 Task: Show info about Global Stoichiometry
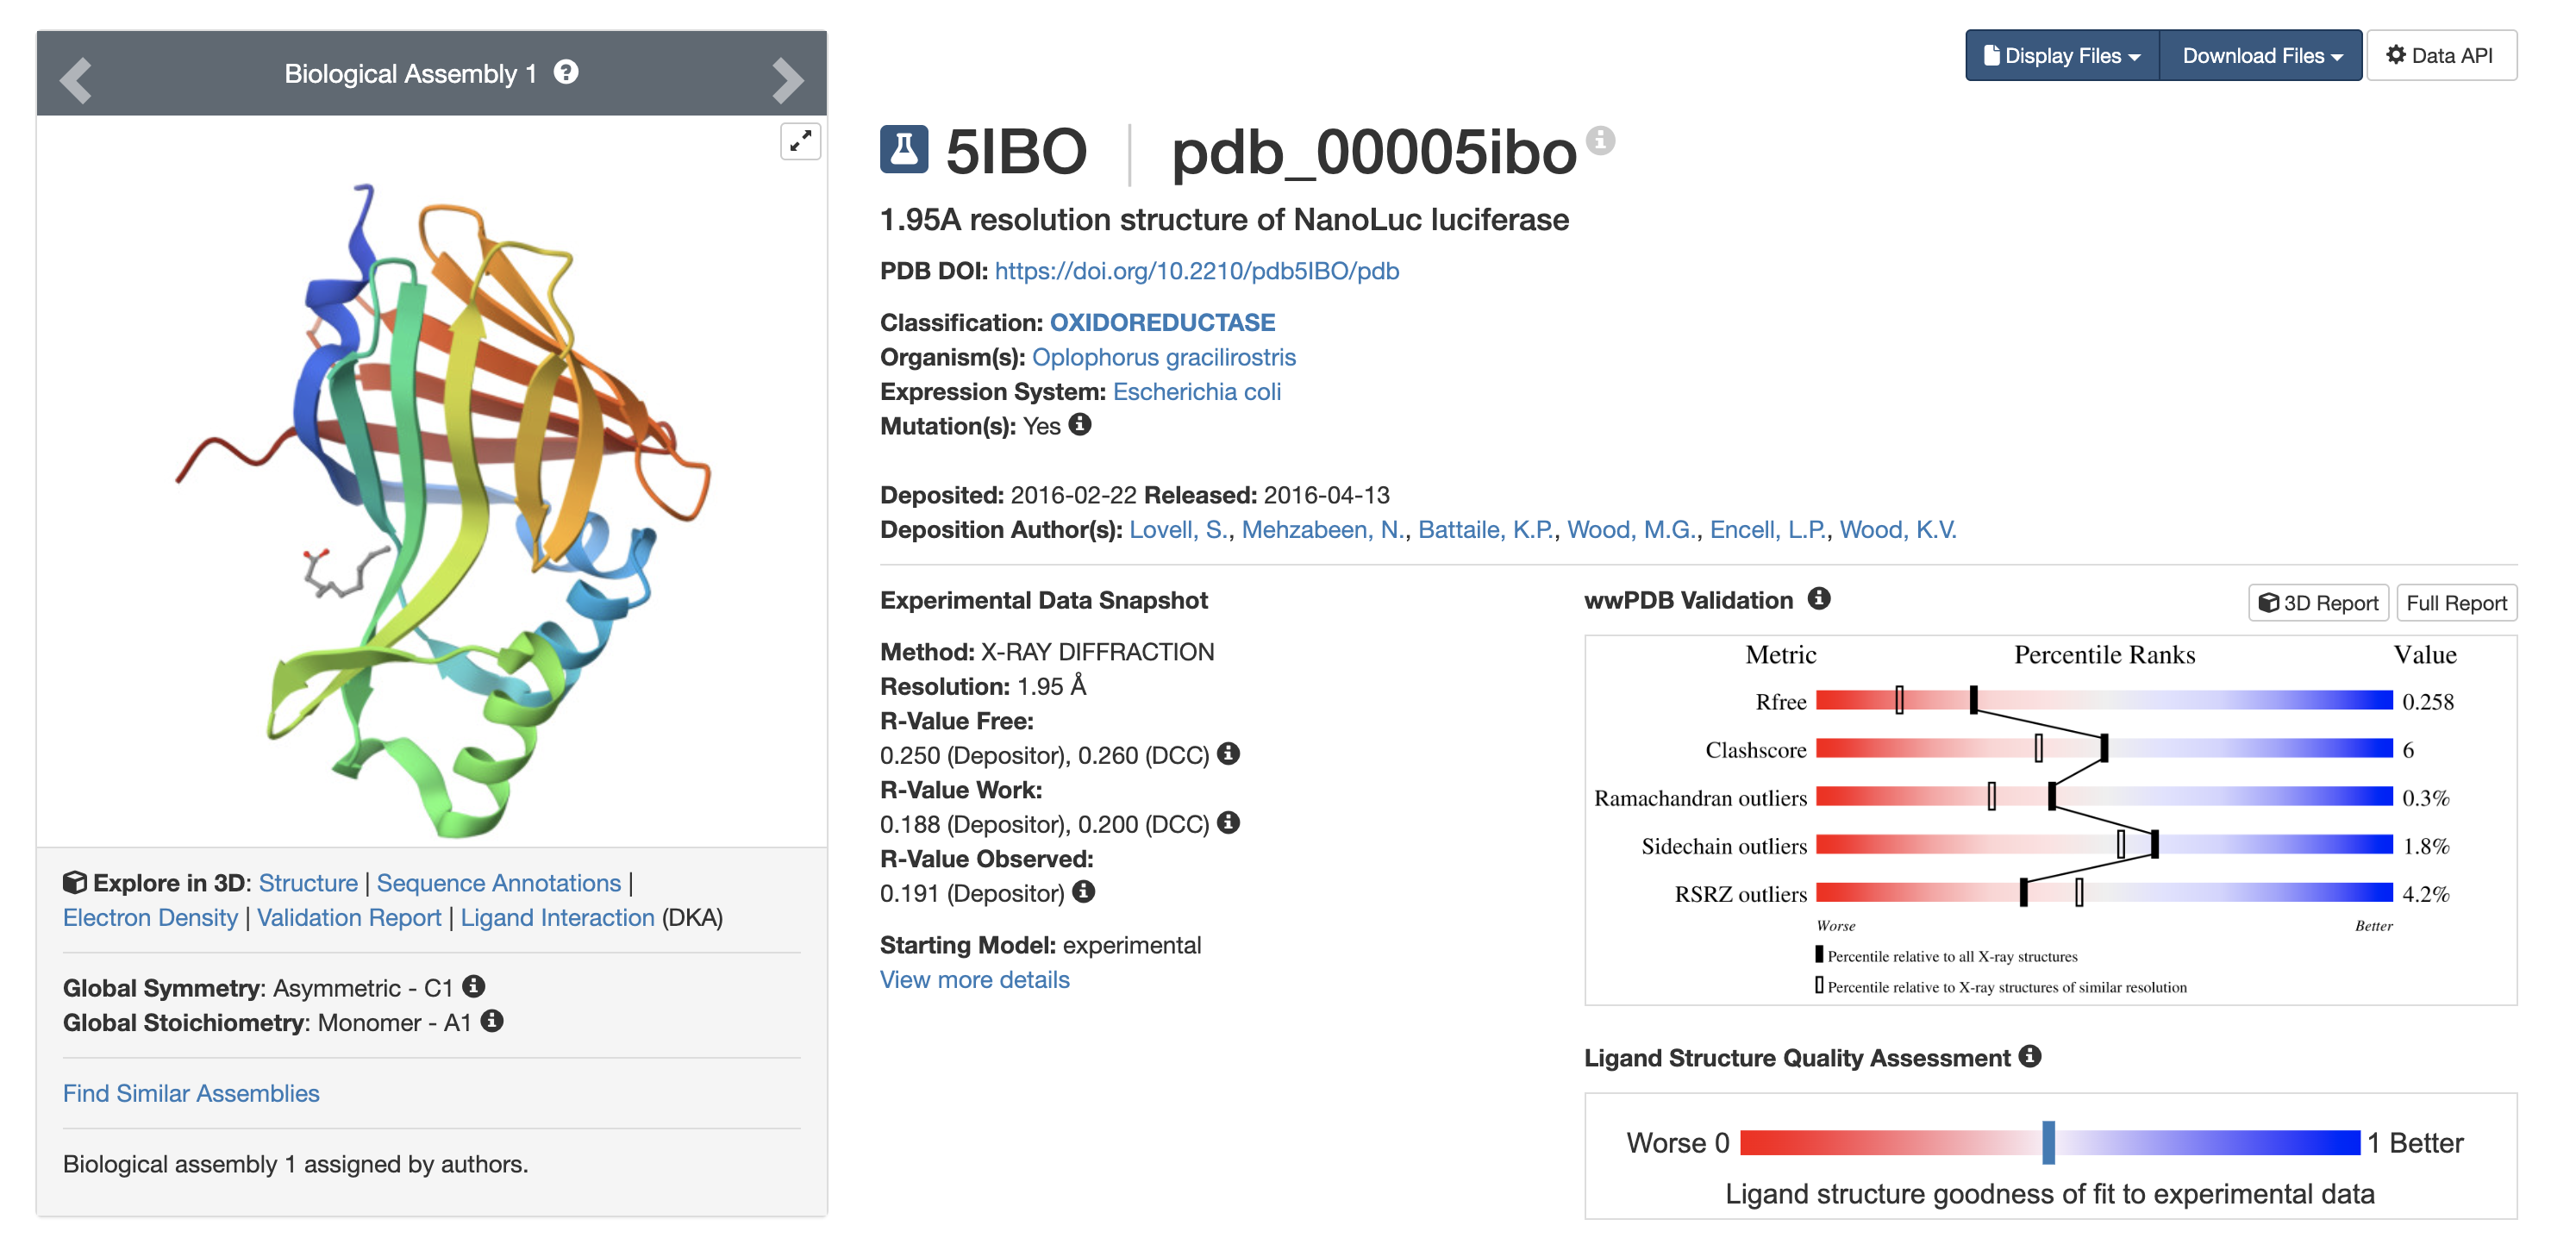(x=492, y=1021)
